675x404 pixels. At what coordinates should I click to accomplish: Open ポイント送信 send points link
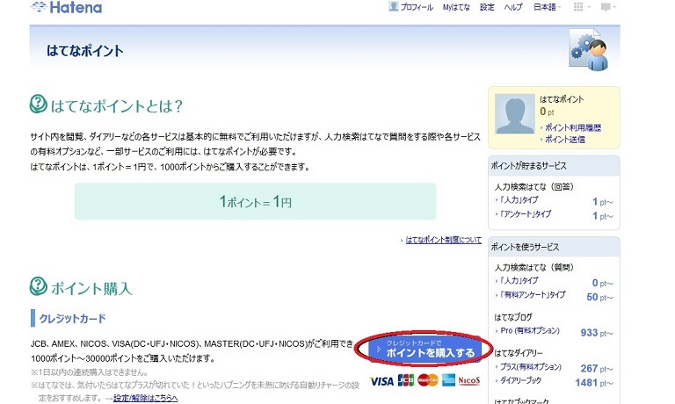565,140
